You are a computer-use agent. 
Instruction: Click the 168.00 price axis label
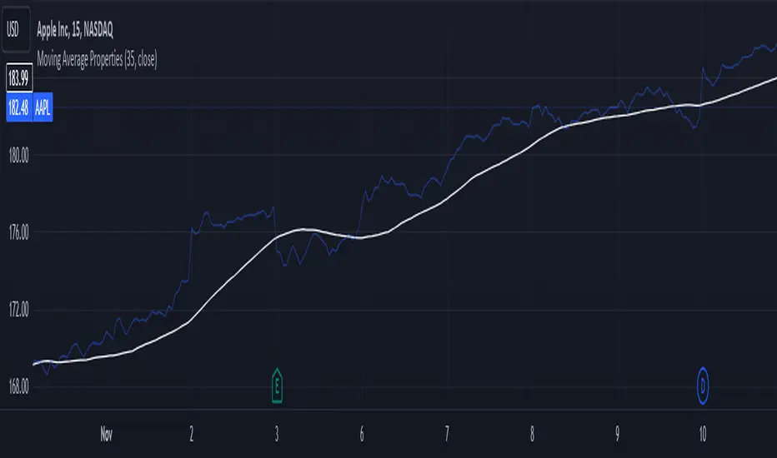click(x=19, y=386)
